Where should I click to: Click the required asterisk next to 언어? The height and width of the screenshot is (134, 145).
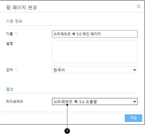pos(16,70)
